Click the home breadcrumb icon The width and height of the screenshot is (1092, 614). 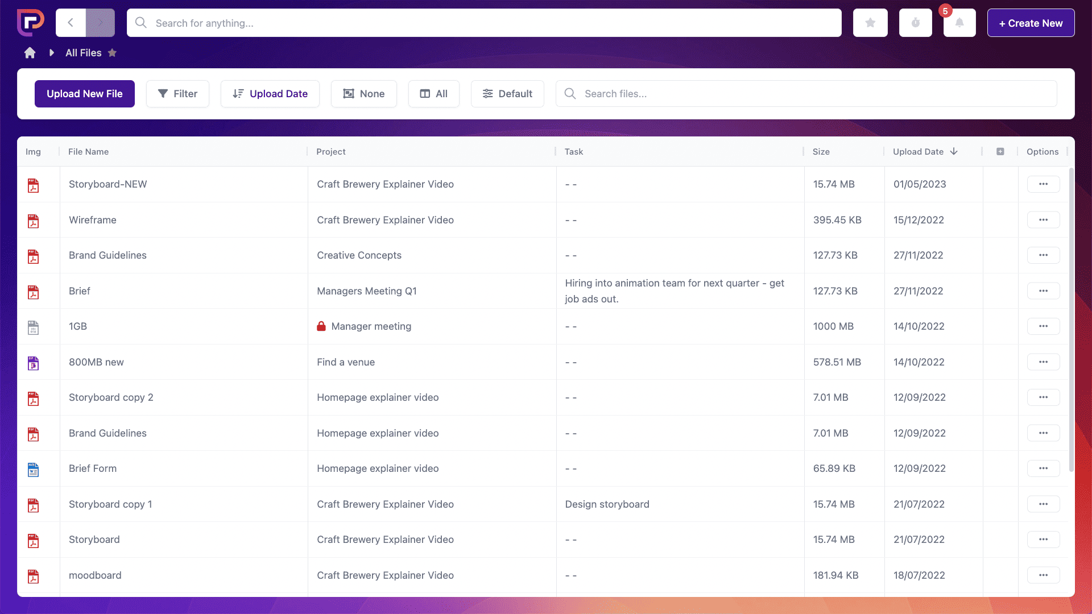(30, 53)
